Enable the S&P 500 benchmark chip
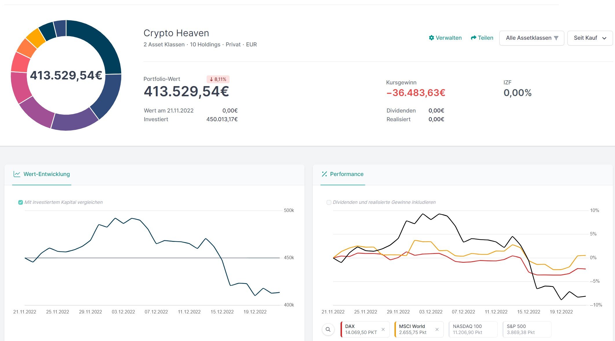615x341 pixels. (x=526, y=329)
